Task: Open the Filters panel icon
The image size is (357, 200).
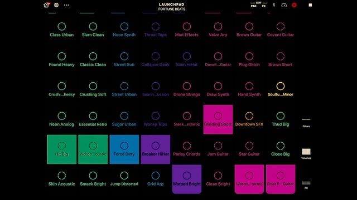Action: coord(306,123)
